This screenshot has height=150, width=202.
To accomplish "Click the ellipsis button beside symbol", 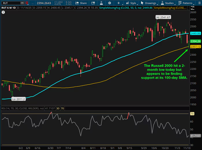I will [x=33, y=3].
